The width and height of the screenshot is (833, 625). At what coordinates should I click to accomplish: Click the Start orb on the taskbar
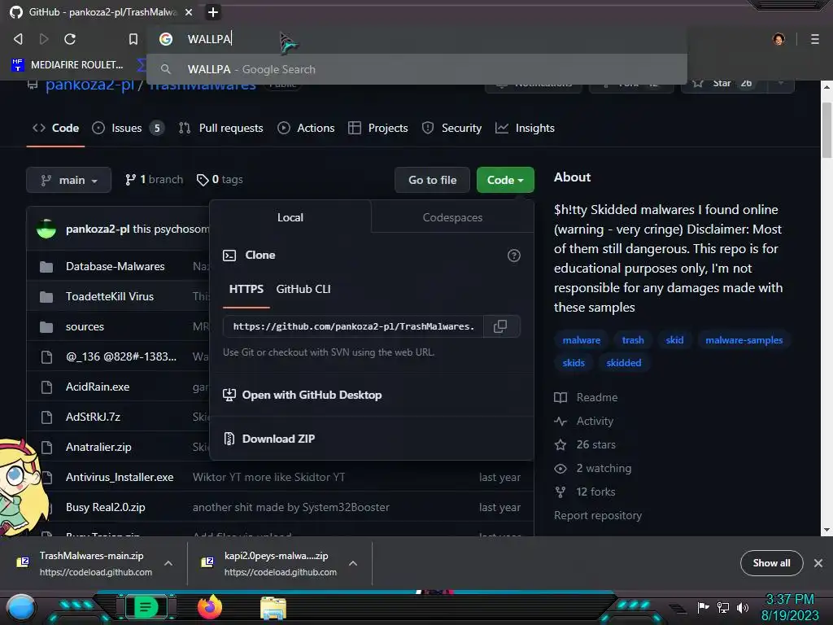point(21,607)
